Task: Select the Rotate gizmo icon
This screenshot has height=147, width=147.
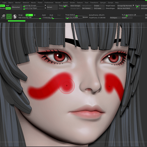Action: [3, 16]
